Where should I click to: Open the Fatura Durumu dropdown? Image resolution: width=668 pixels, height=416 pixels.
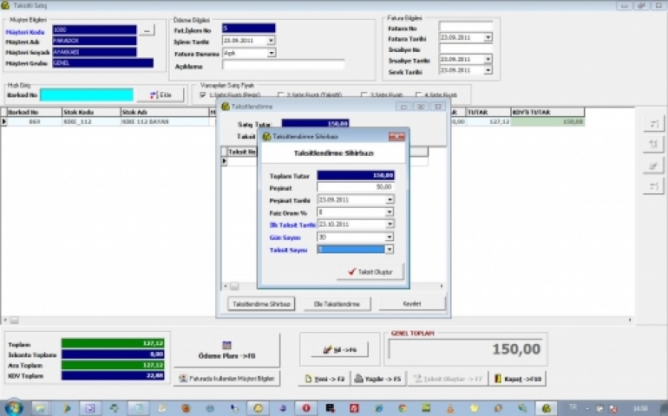coord(271,53)
